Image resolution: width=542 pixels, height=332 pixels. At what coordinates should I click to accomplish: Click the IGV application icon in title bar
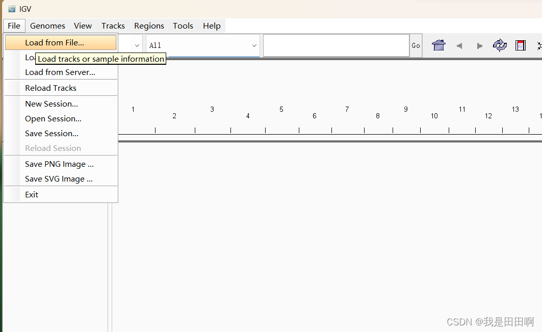(12, 9)
